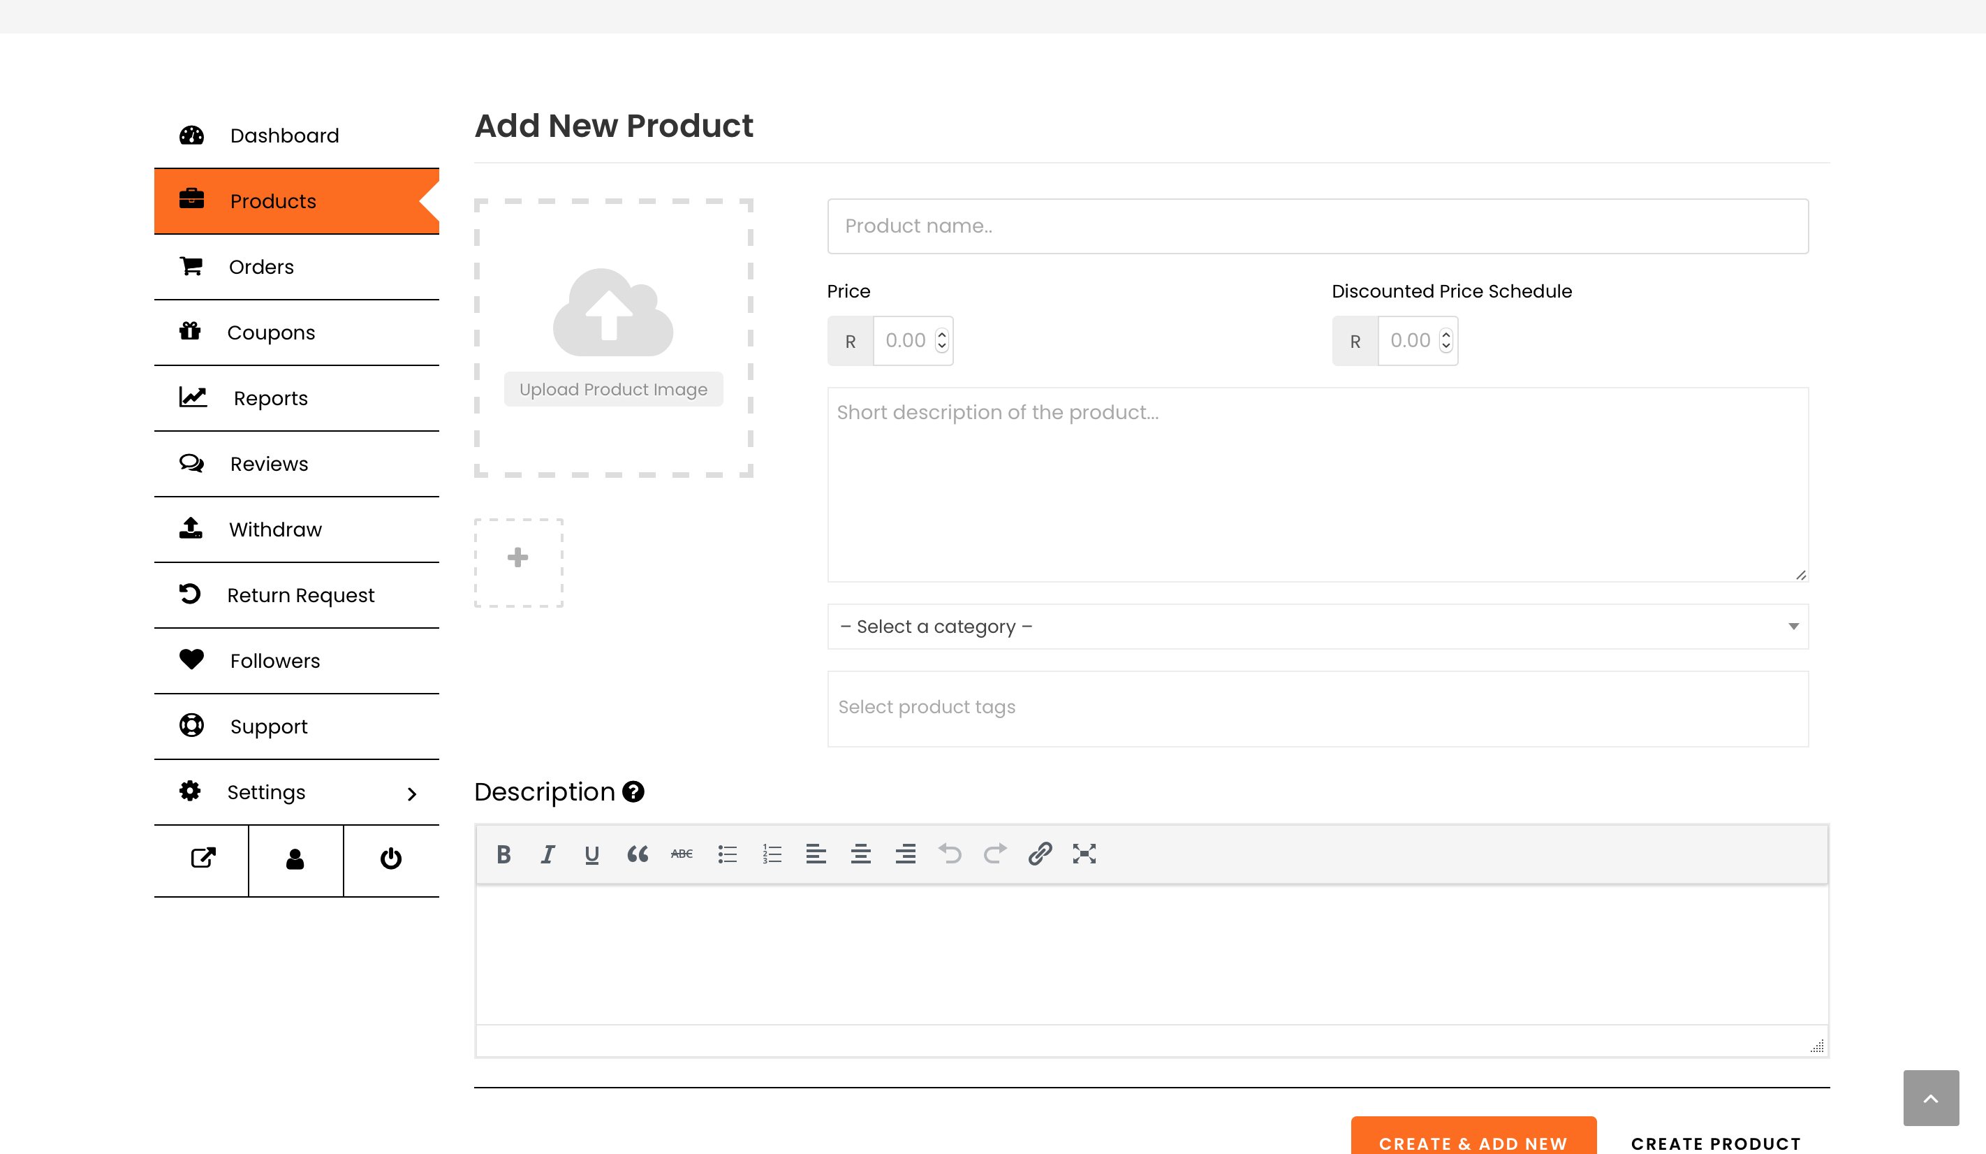Insert a blockquote in the description
1986x1154 pixels.
point(637,854)
